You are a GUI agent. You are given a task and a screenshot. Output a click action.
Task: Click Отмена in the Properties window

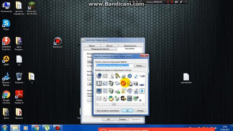click(122, 119)
